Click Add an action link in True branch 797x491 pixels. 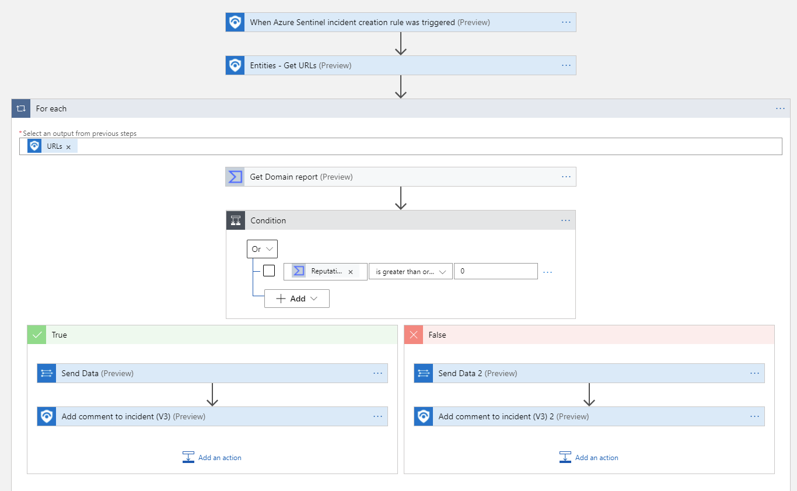tap(219, 458)
